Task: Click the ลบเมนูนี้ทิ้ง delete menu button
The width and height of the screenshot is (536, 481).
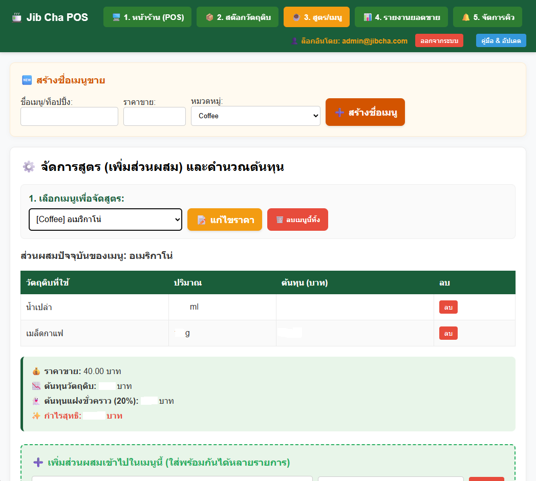Action: coord(297,220)
